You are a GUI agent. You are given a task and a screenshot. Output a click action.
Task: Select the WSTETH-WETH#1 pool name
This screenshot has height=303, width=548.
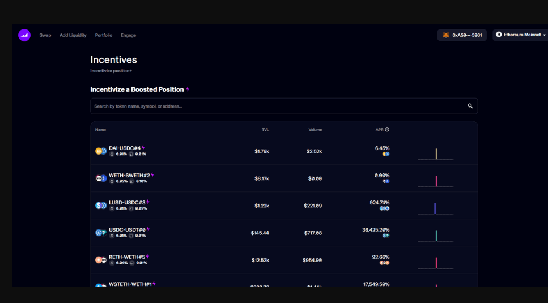tap(130, 284)
